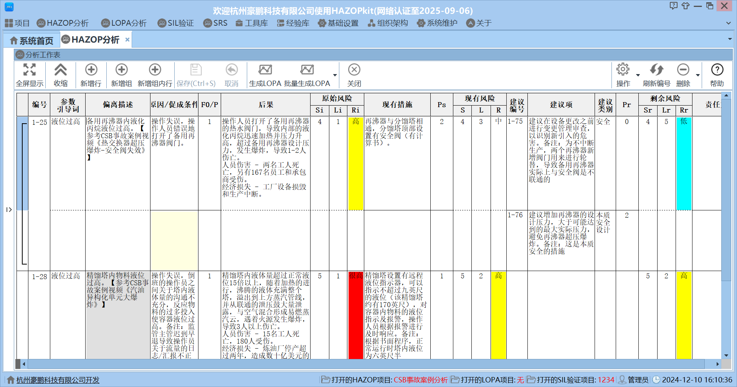Expand the LOPA generation dropdown arrow
Viewport: 737px width, 387px height.
(335, 75)
